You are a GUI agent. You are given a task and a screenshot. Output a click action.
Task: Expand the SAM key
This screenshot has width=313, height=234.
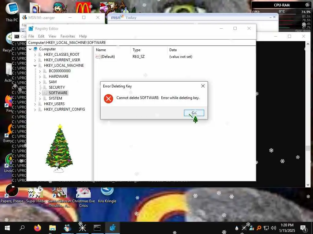[x=40, y=82]
